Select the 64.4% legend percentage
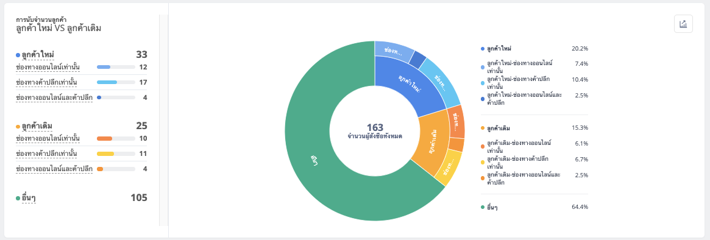Viewport: 710px width, 240px height. [580, 207]
